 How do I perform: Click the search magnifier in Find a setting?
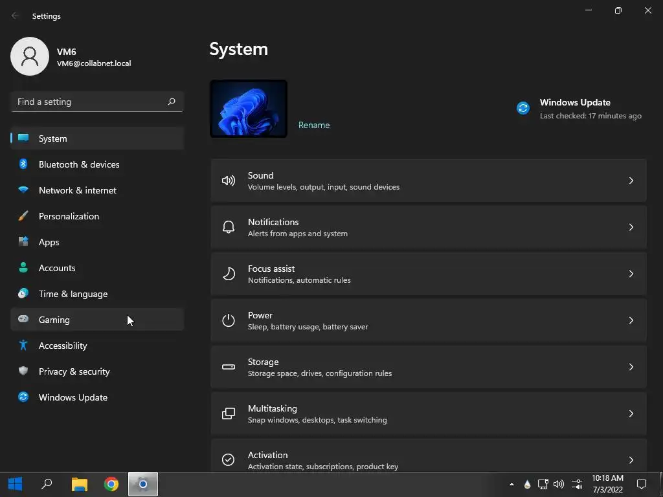click(x=171, y=102)
